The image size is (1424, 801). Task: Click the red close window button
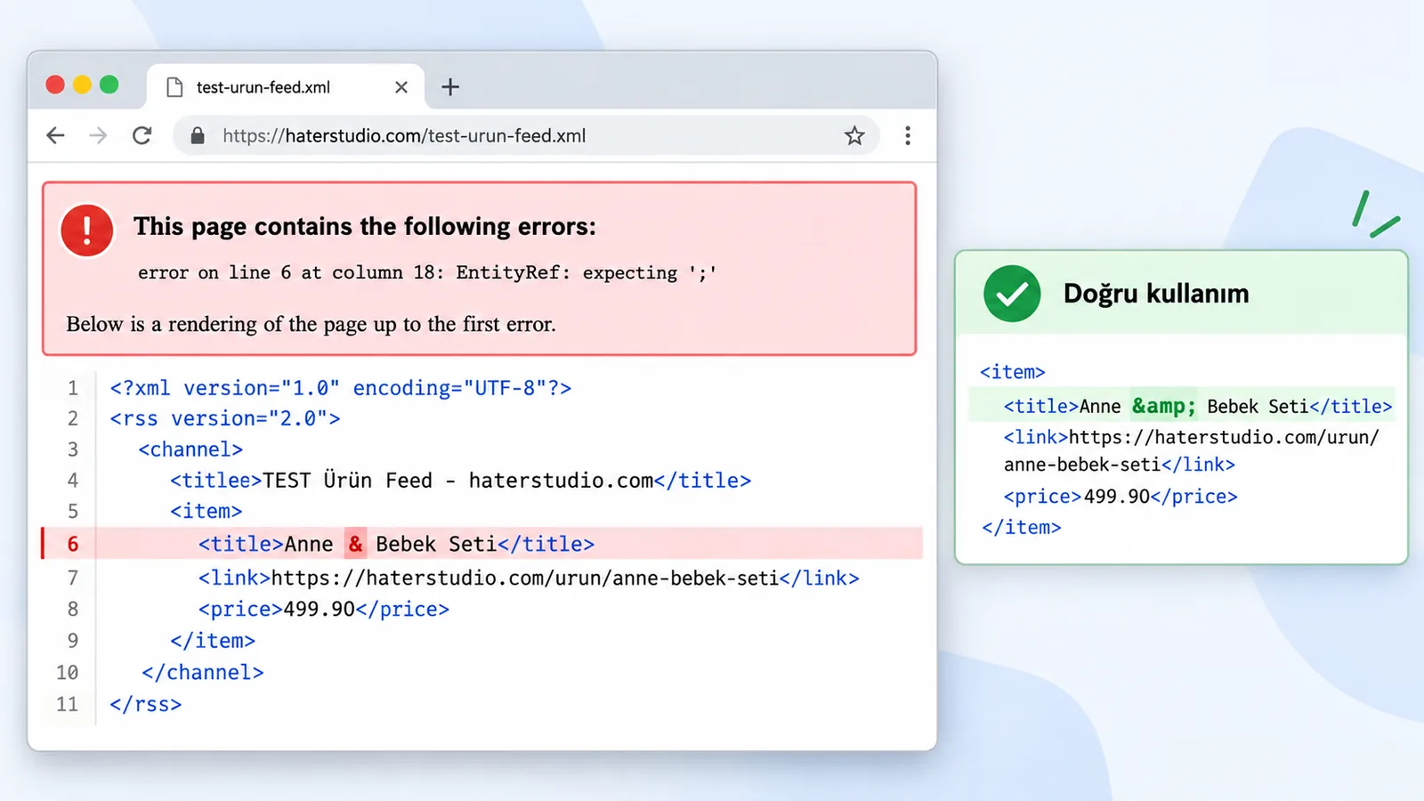click(x=55, y=85)
